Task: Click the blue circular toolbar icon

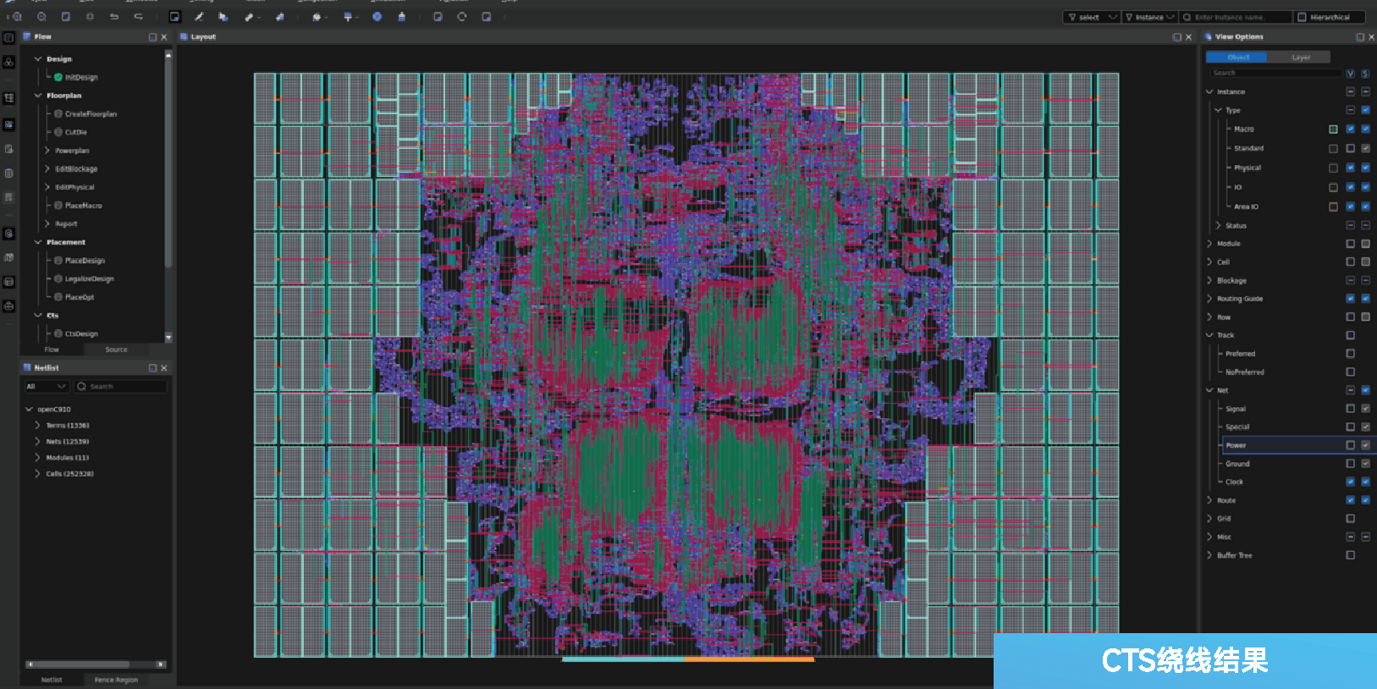Action: [377, 17]
